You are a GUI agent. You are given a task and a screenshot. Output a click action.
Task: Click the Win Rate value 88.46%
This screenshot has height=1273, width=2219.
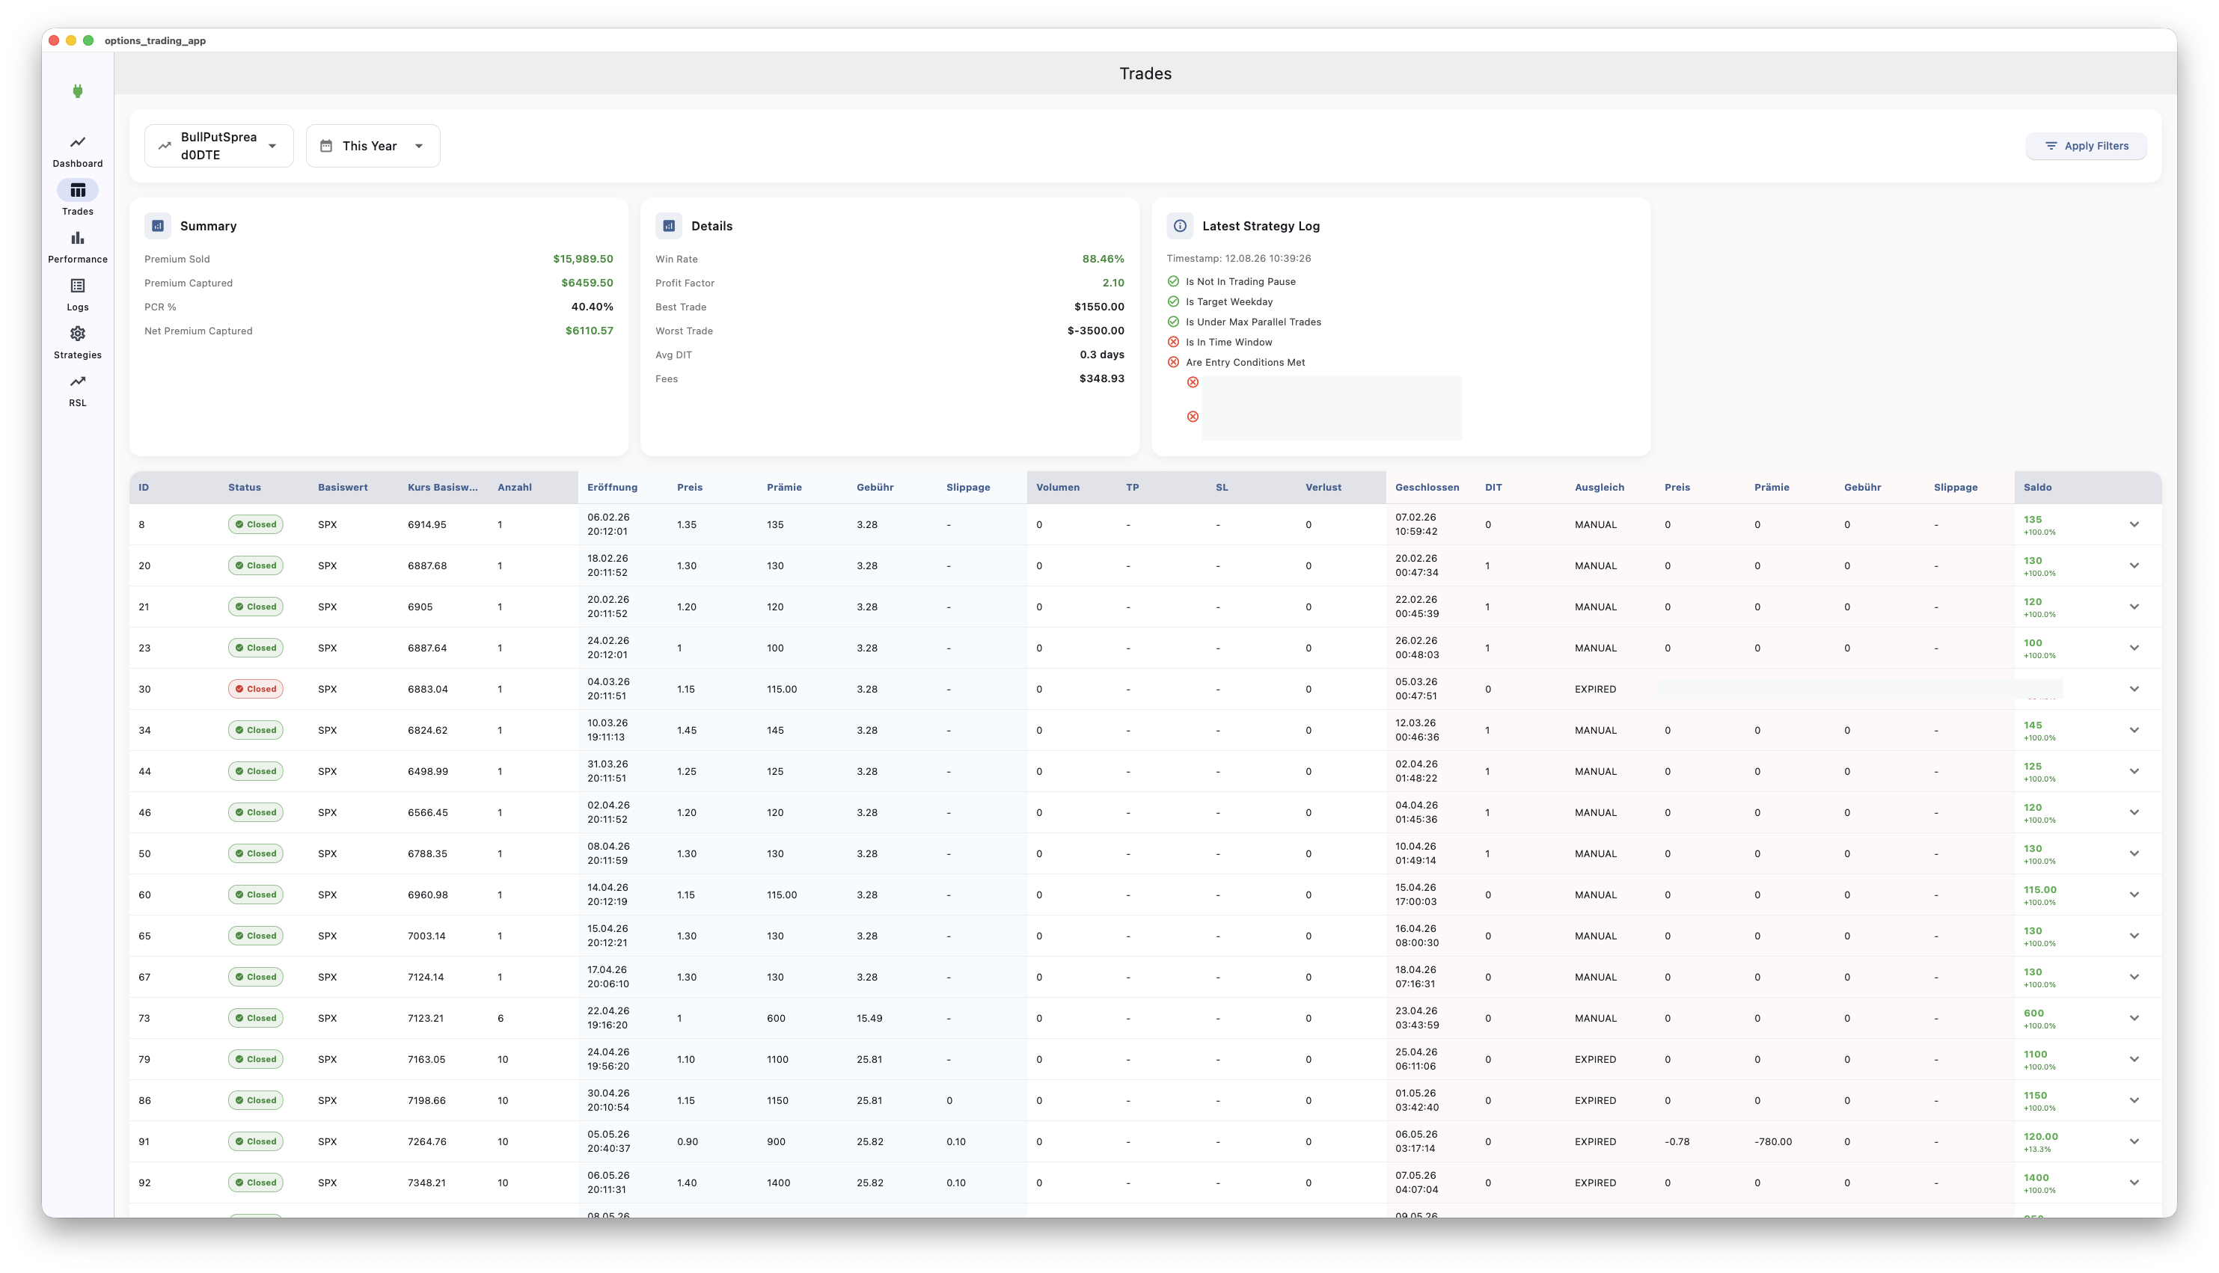[1104, 259]
